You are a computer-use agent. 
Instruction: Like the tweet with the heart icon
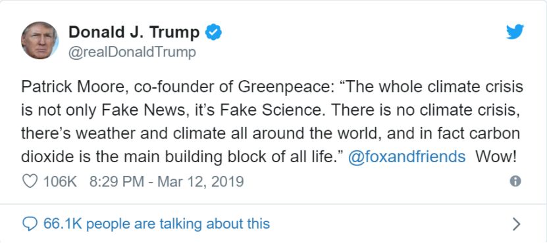(30, 181)
